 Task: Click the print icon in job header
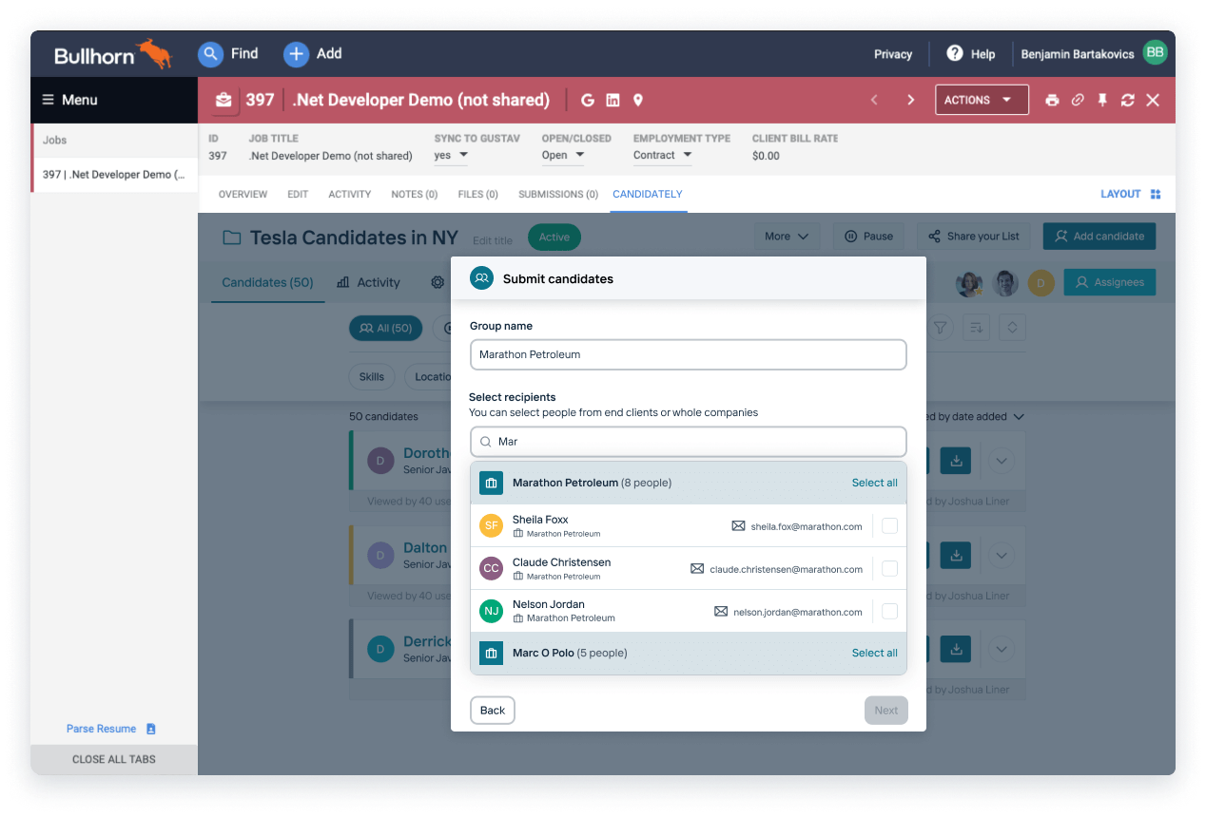1052,100
